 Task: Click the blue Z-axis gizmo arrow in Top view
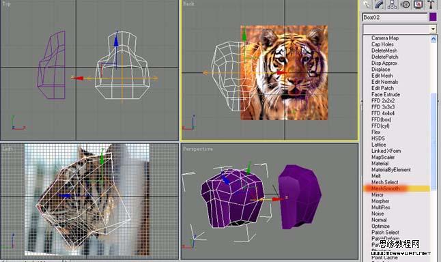pyautogui.click(x=116, y=42)
